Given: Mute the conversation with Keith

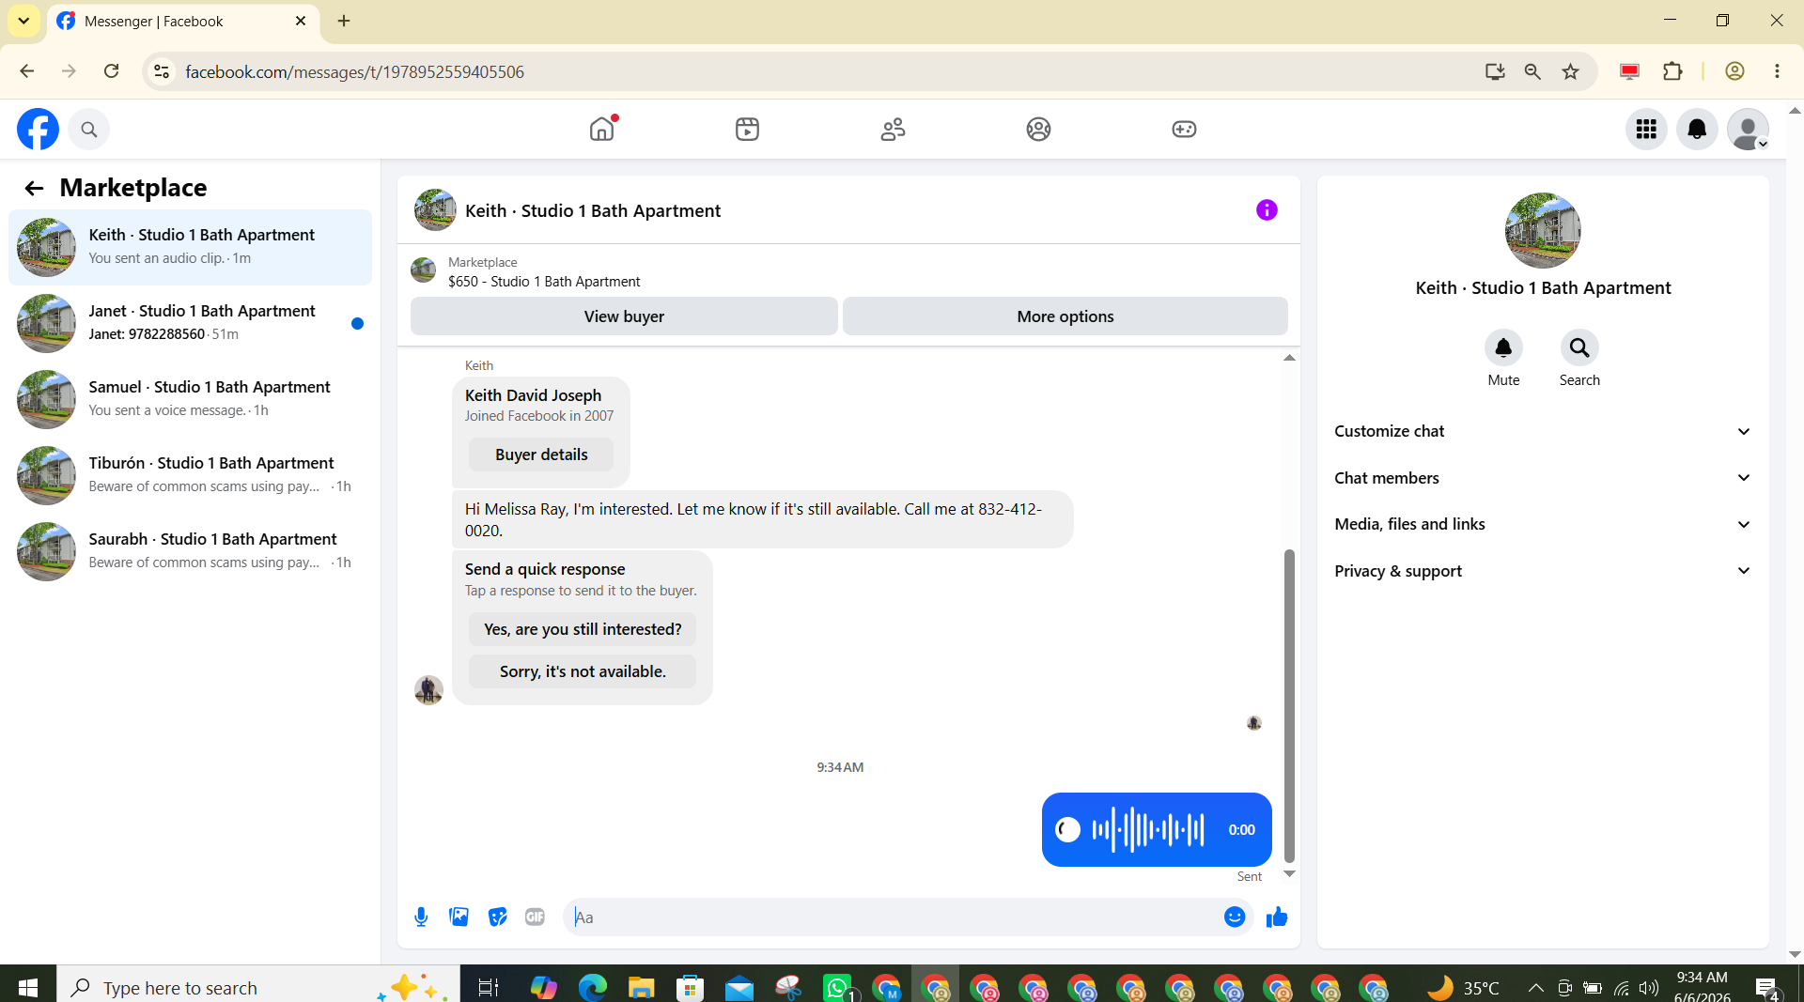Looking at the screenshot, I should [1503, 348].
